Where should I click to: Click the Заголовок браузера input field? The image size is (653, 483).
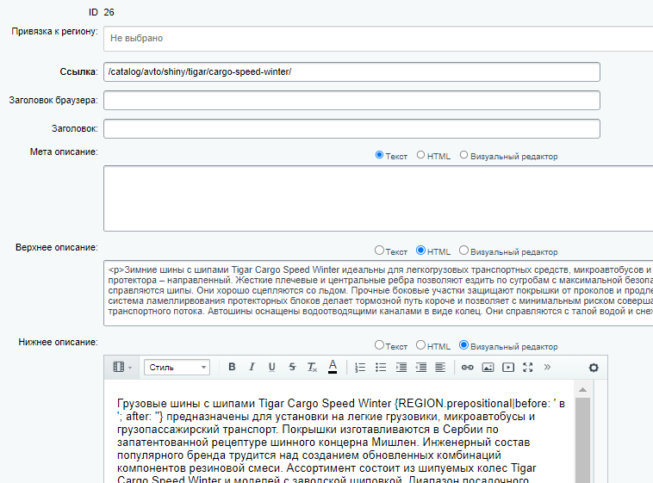pyautogui.click(x=351, y=101)
